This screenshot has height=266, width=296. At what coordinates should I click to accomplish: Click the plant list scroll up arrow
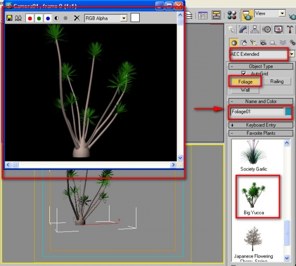tap(287, 143)
